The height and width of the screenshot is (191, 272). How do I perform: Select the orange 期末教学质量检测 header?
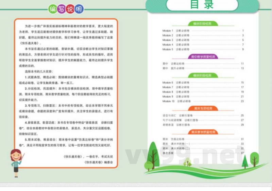(x=203, y=132)
